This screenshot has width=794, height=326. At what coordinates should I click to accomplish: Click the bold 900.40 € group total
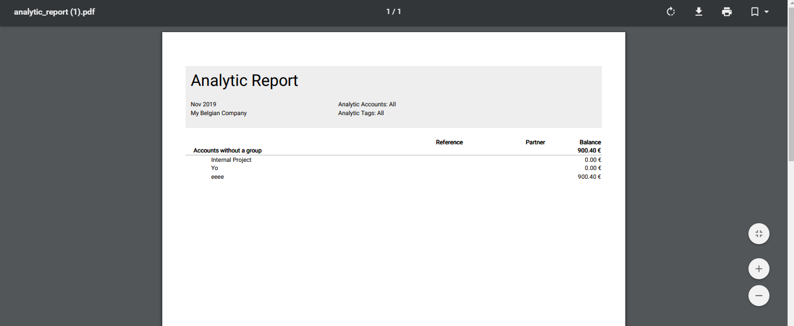[590, 151]
